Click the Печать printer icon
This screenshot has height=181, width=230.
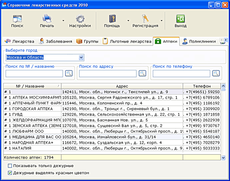tap(47, 19)
